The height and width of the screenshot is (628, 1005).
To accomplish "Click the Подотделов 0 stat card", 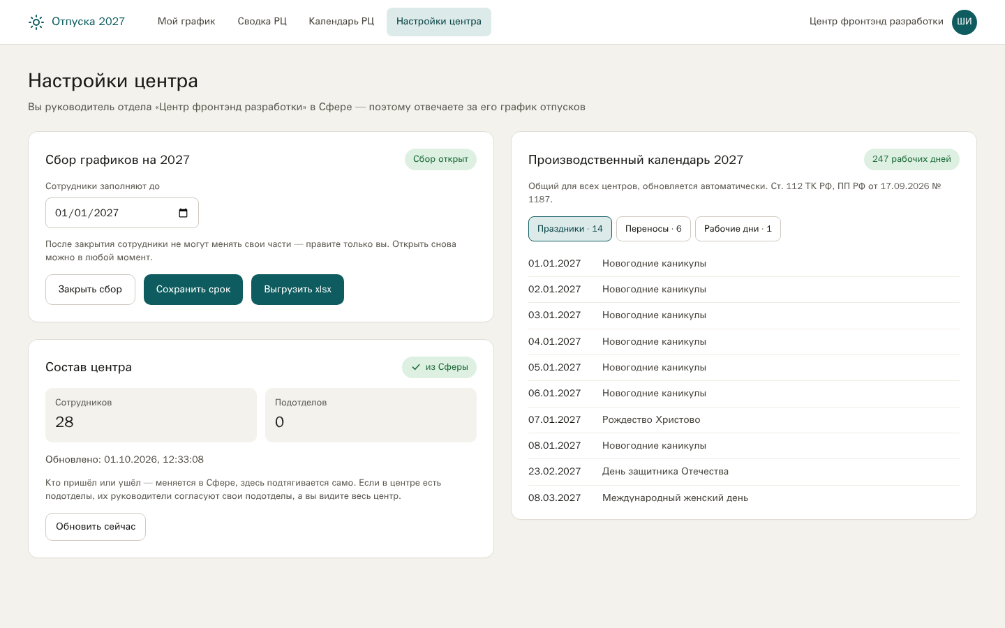I will pyautogui.click(x=371, y=415).
